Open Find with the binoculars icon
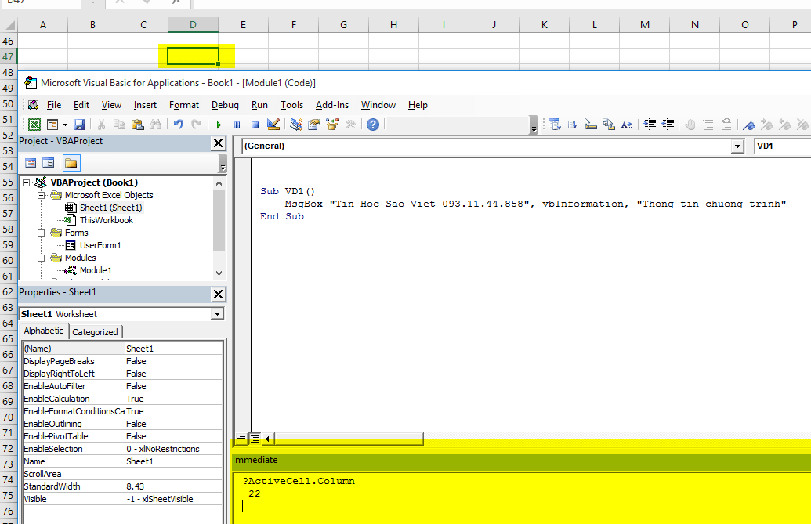This screenshot has height=524, width=811. point(155,125)
